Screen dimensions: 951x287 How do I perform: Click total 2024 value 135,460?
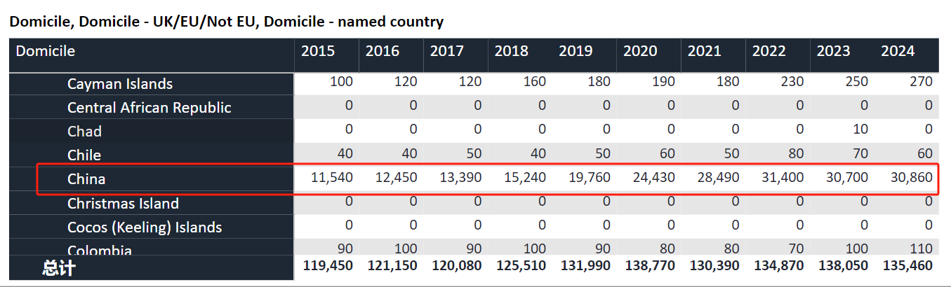coord(907,266)
